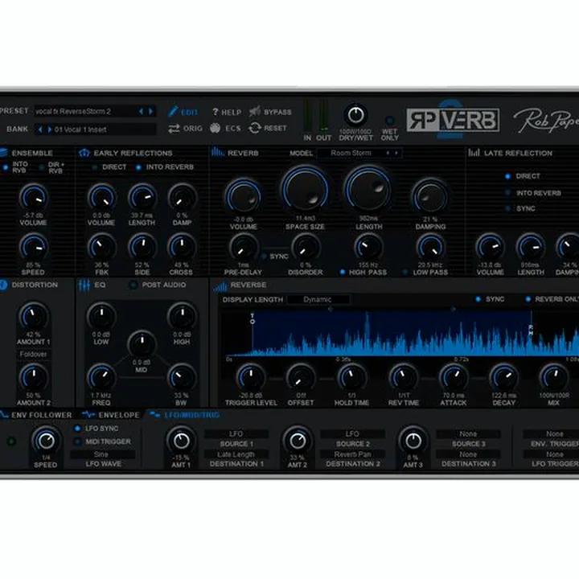Toggle the Low Pass filter LED

405,272
